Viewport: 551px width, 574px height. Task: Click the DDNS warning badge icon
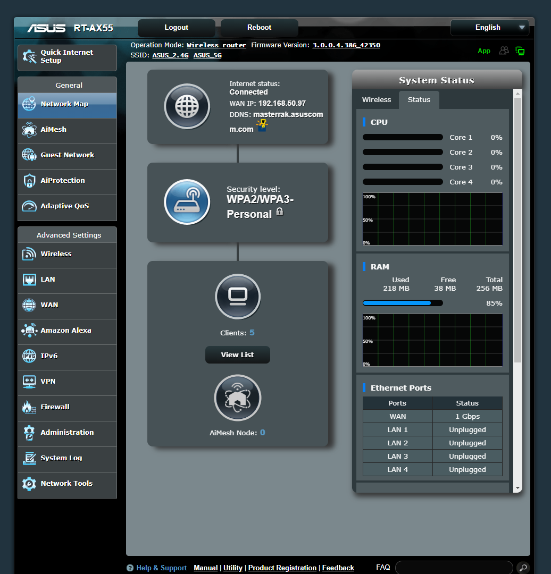coord(262,125)
